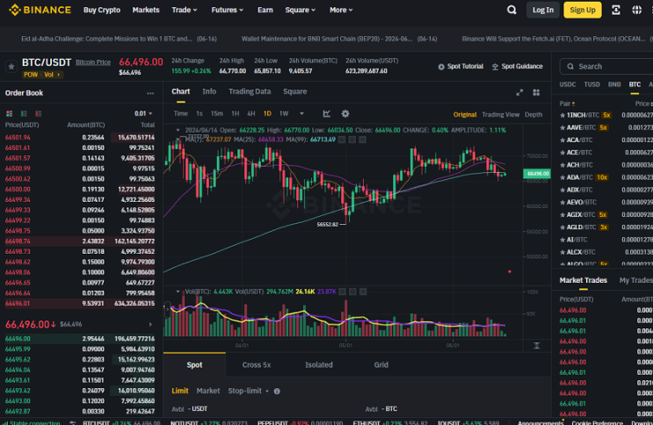Open chart settings gear icon
This screenshot has height=425, width=653.
pos(345,113)
